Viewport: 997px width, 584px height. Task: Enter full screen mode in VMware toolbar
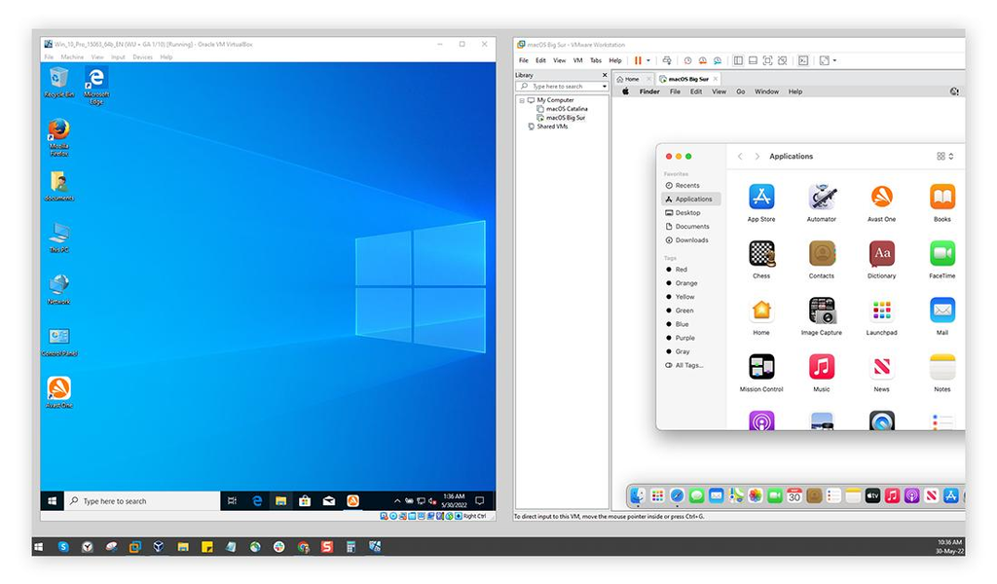pos(767,60)
